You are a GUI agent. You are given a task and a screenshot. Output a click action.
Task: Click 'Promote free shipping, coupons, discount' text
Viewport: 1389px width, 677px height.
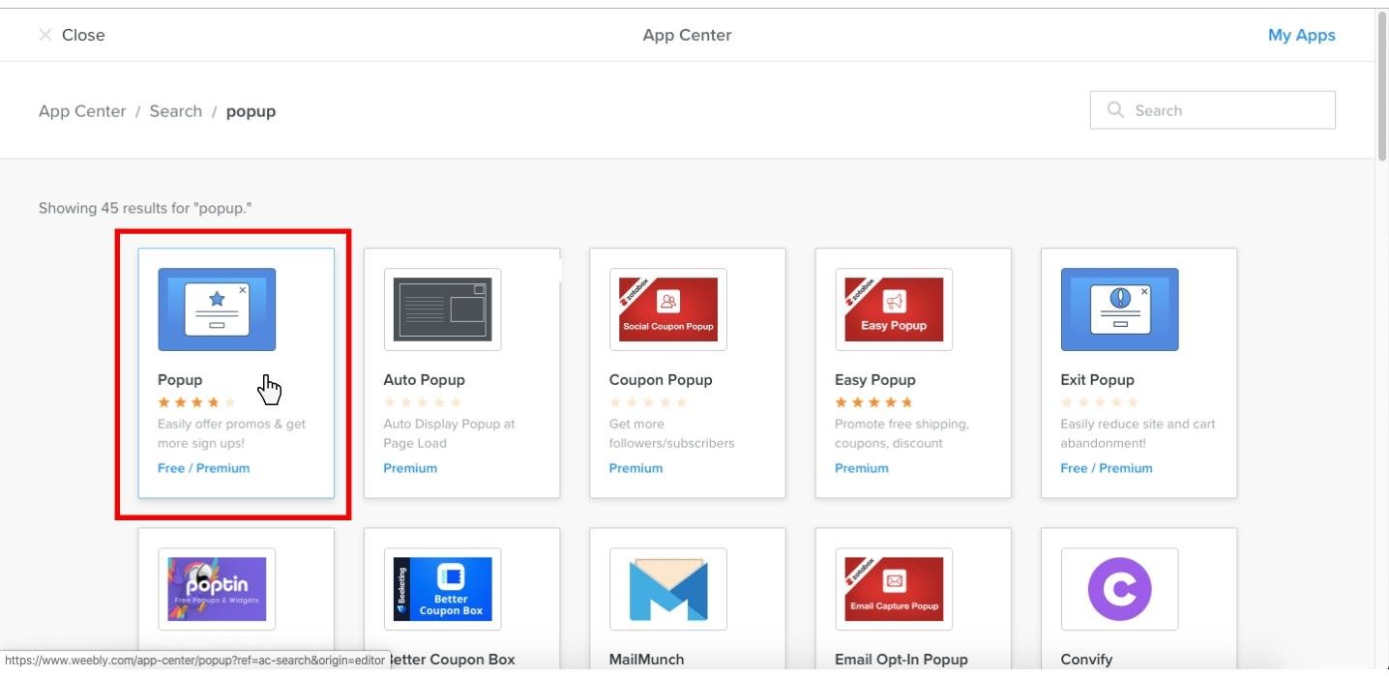901,433
